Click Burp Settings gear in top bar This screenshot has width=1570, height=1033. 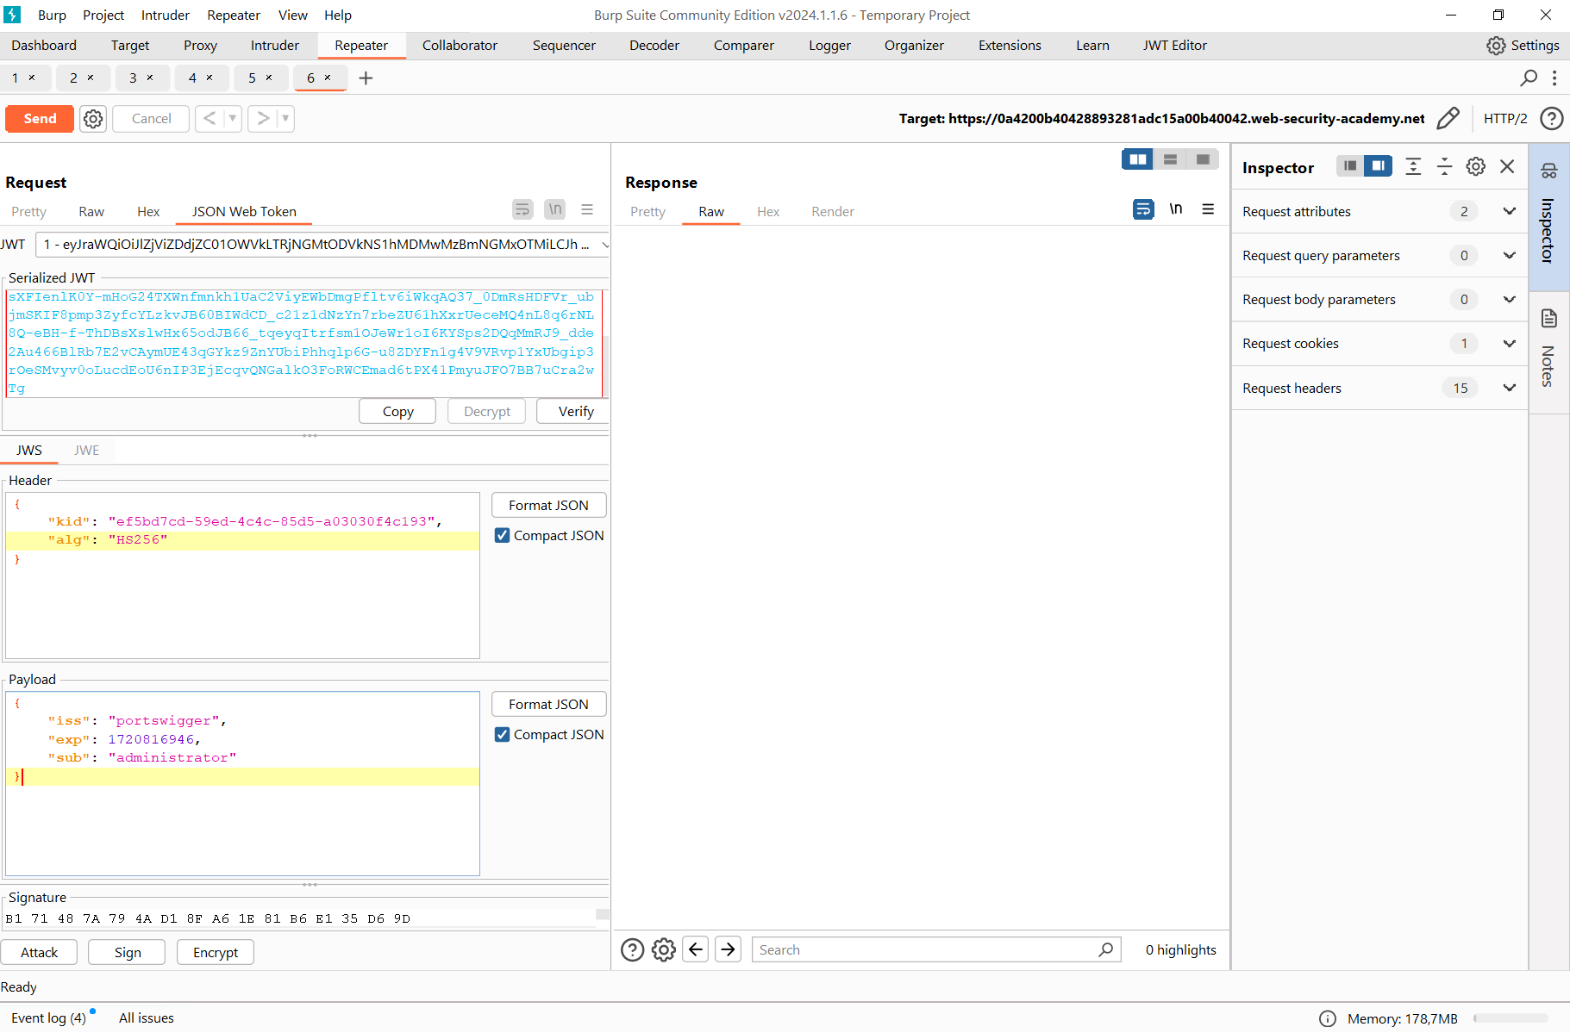(x=1497, y=46)
